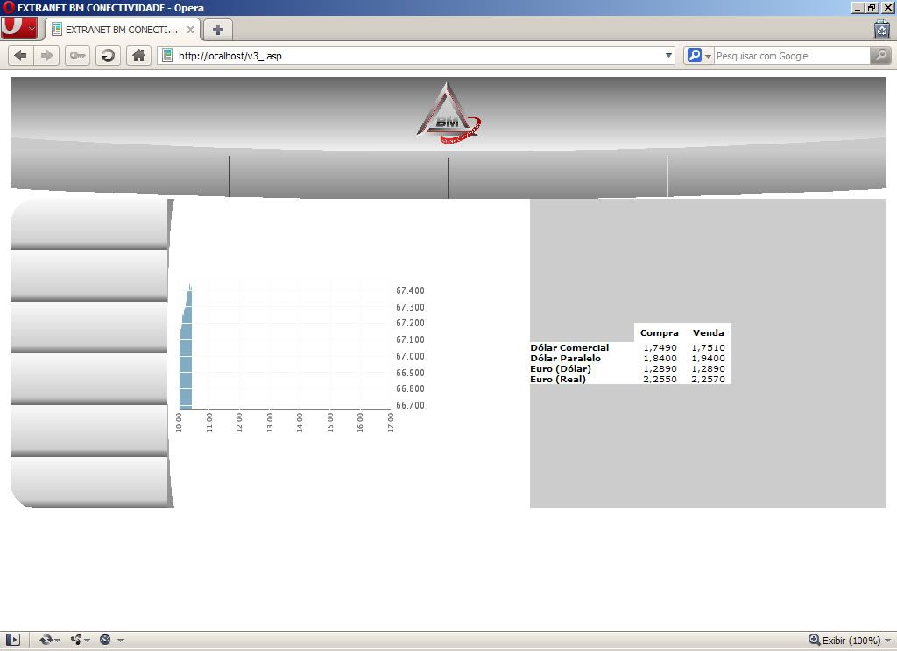897x651 pixels.
Task: Open Opera Turbo status bar icon
Action: (x=106, y=640)
